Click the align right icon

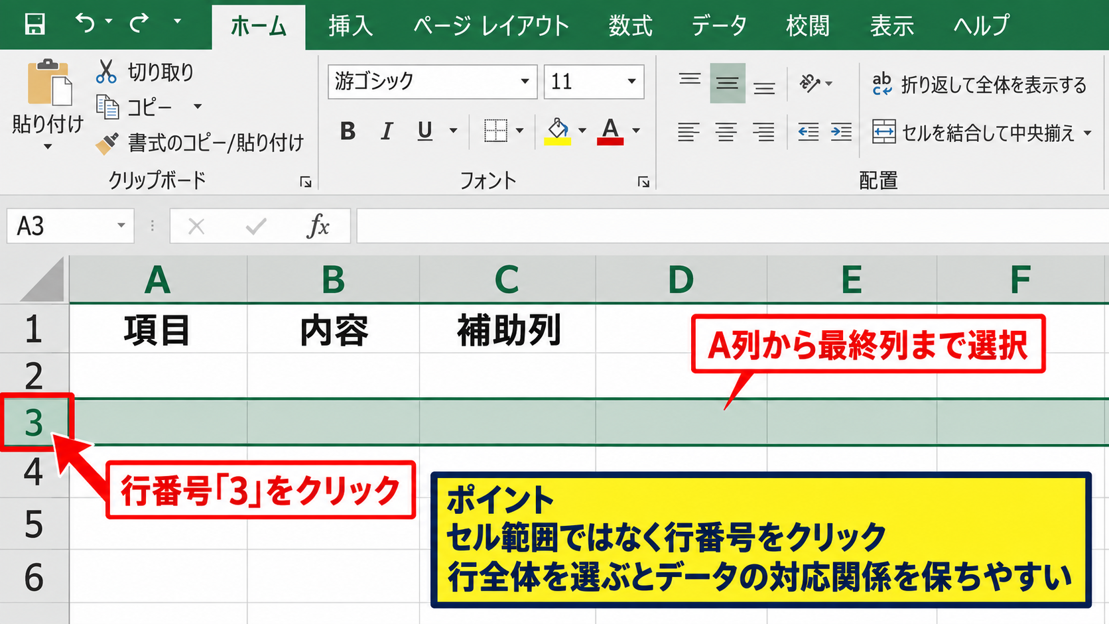[764, 132]
